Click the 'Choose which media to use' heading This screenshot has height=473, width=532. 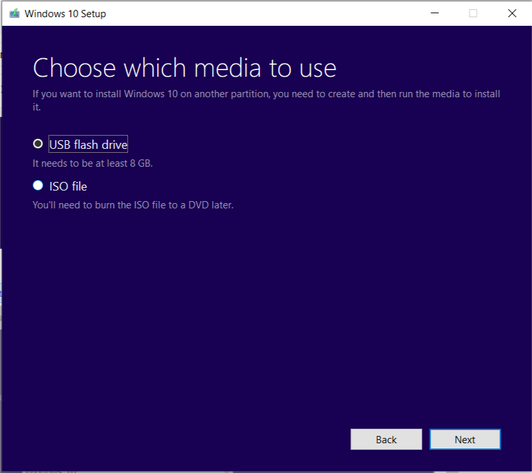click(x=185, y=68)
